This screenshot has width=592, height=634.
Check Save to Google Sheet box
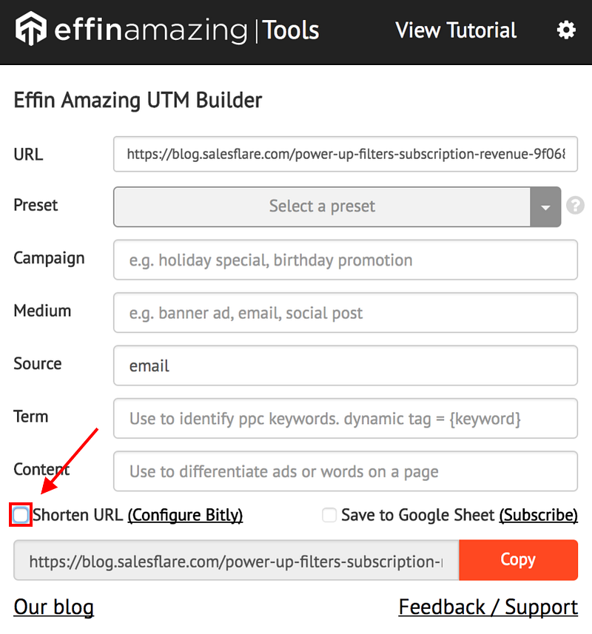[329, 515]
